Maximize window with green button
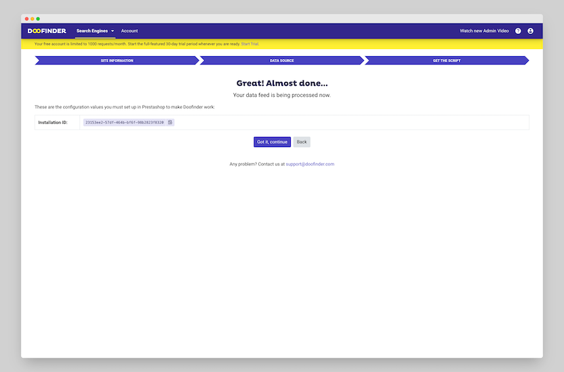 pos(38,19)
